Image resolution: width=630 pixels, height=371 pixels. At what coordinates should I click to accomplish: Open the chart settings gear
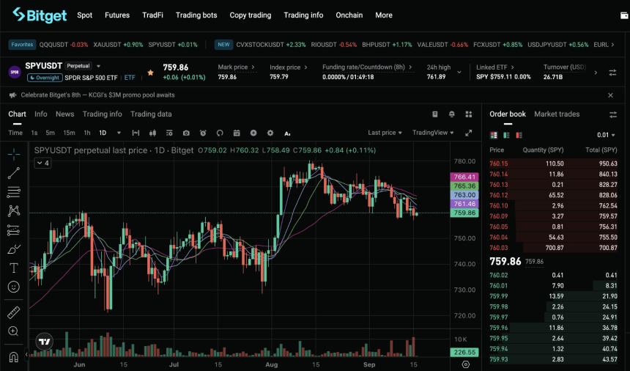(270, 133)
